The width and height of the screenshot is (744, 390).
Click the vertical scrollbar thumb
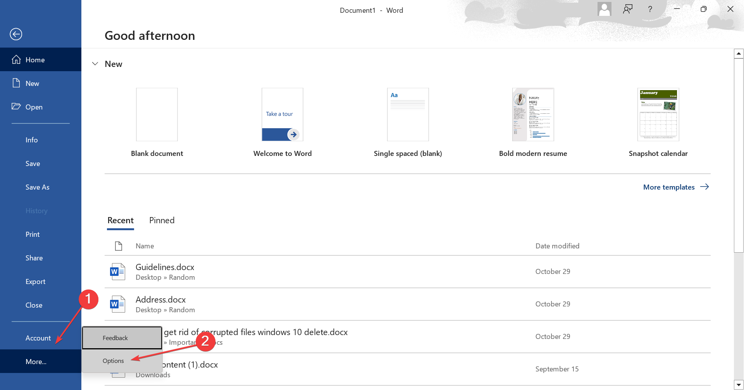pyautogui.click(x=739, y=156)
